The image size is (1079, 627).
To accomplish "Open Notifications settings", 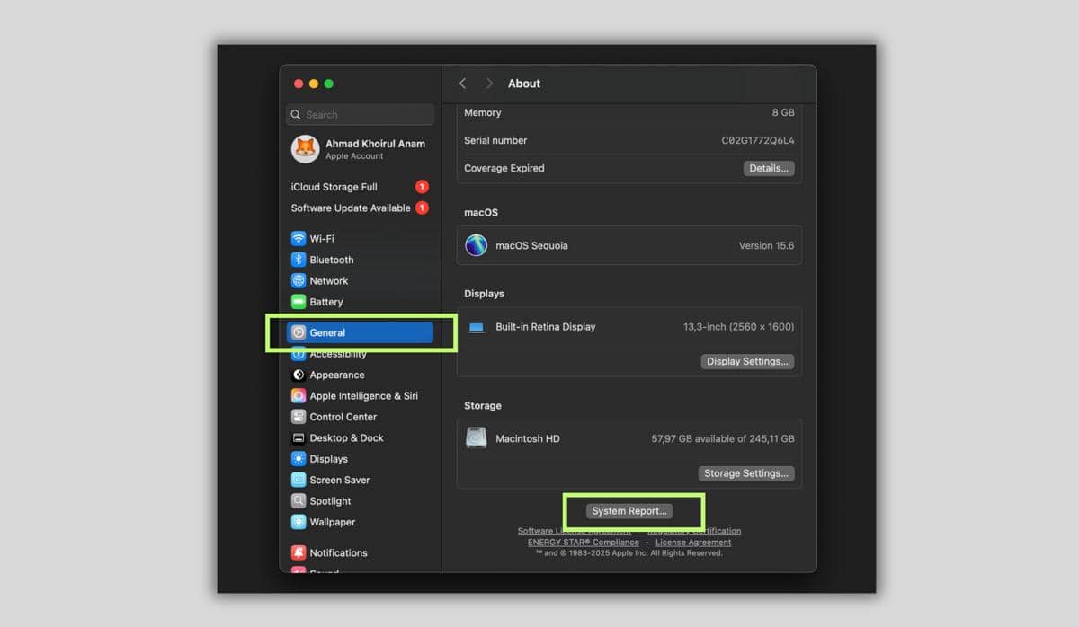I will [x=299, y=552].
